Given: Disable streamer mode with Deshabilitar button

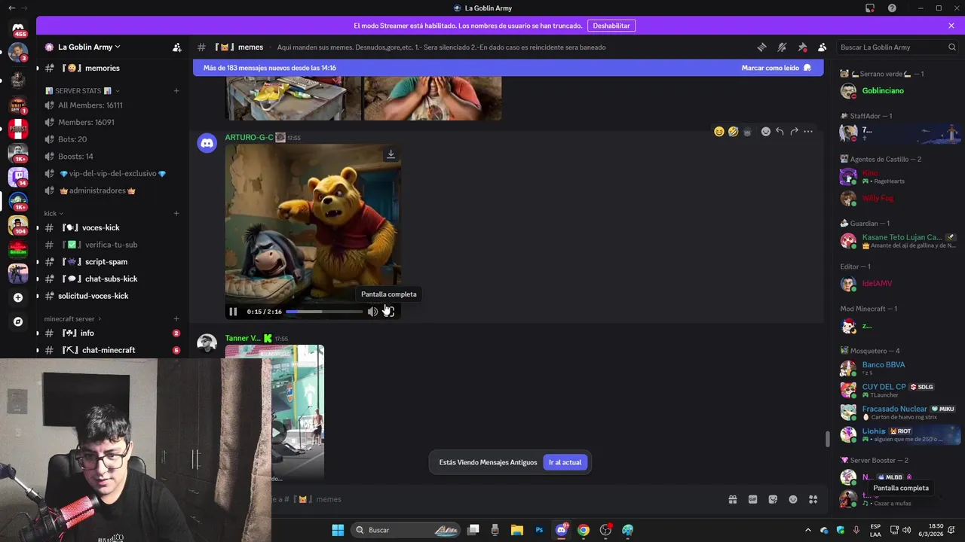Looking at the screenshot, I should [x=611, y=26].
